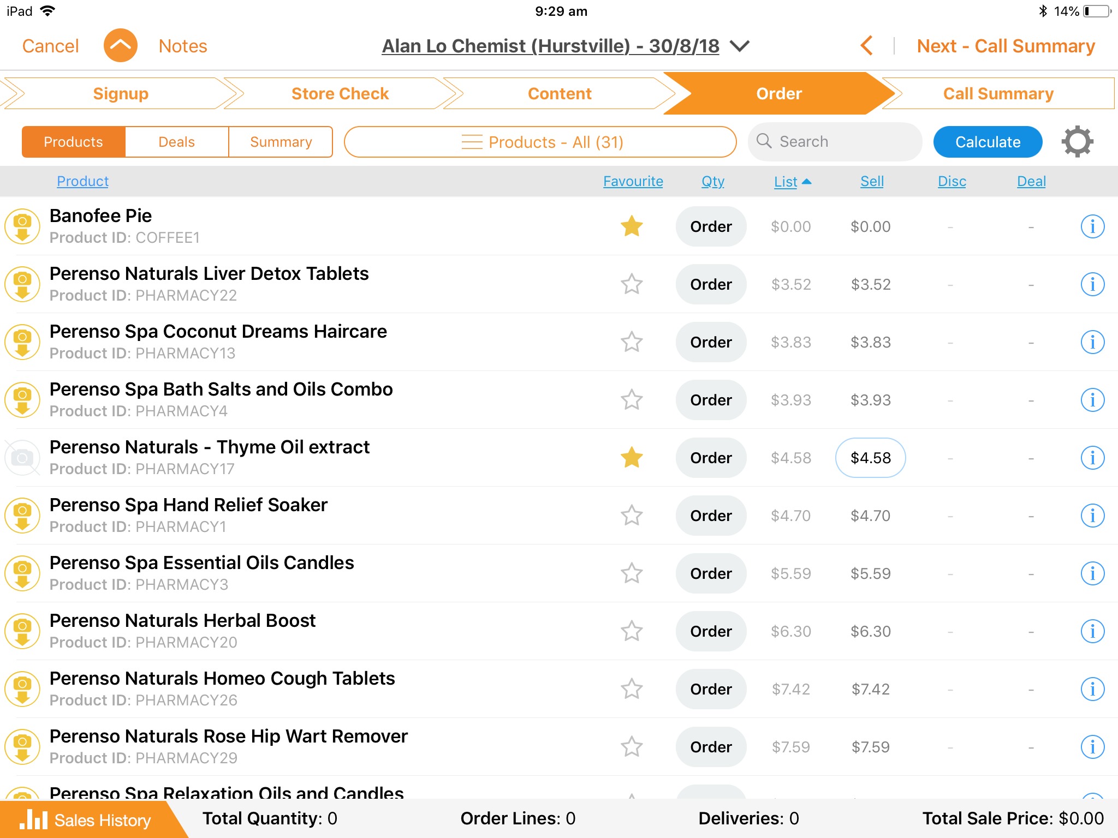The height and width of the screenshot is (838, 1118).
Task: Tap photo download icon for Liver Detox Tablets
Action: tap(22, 284)
